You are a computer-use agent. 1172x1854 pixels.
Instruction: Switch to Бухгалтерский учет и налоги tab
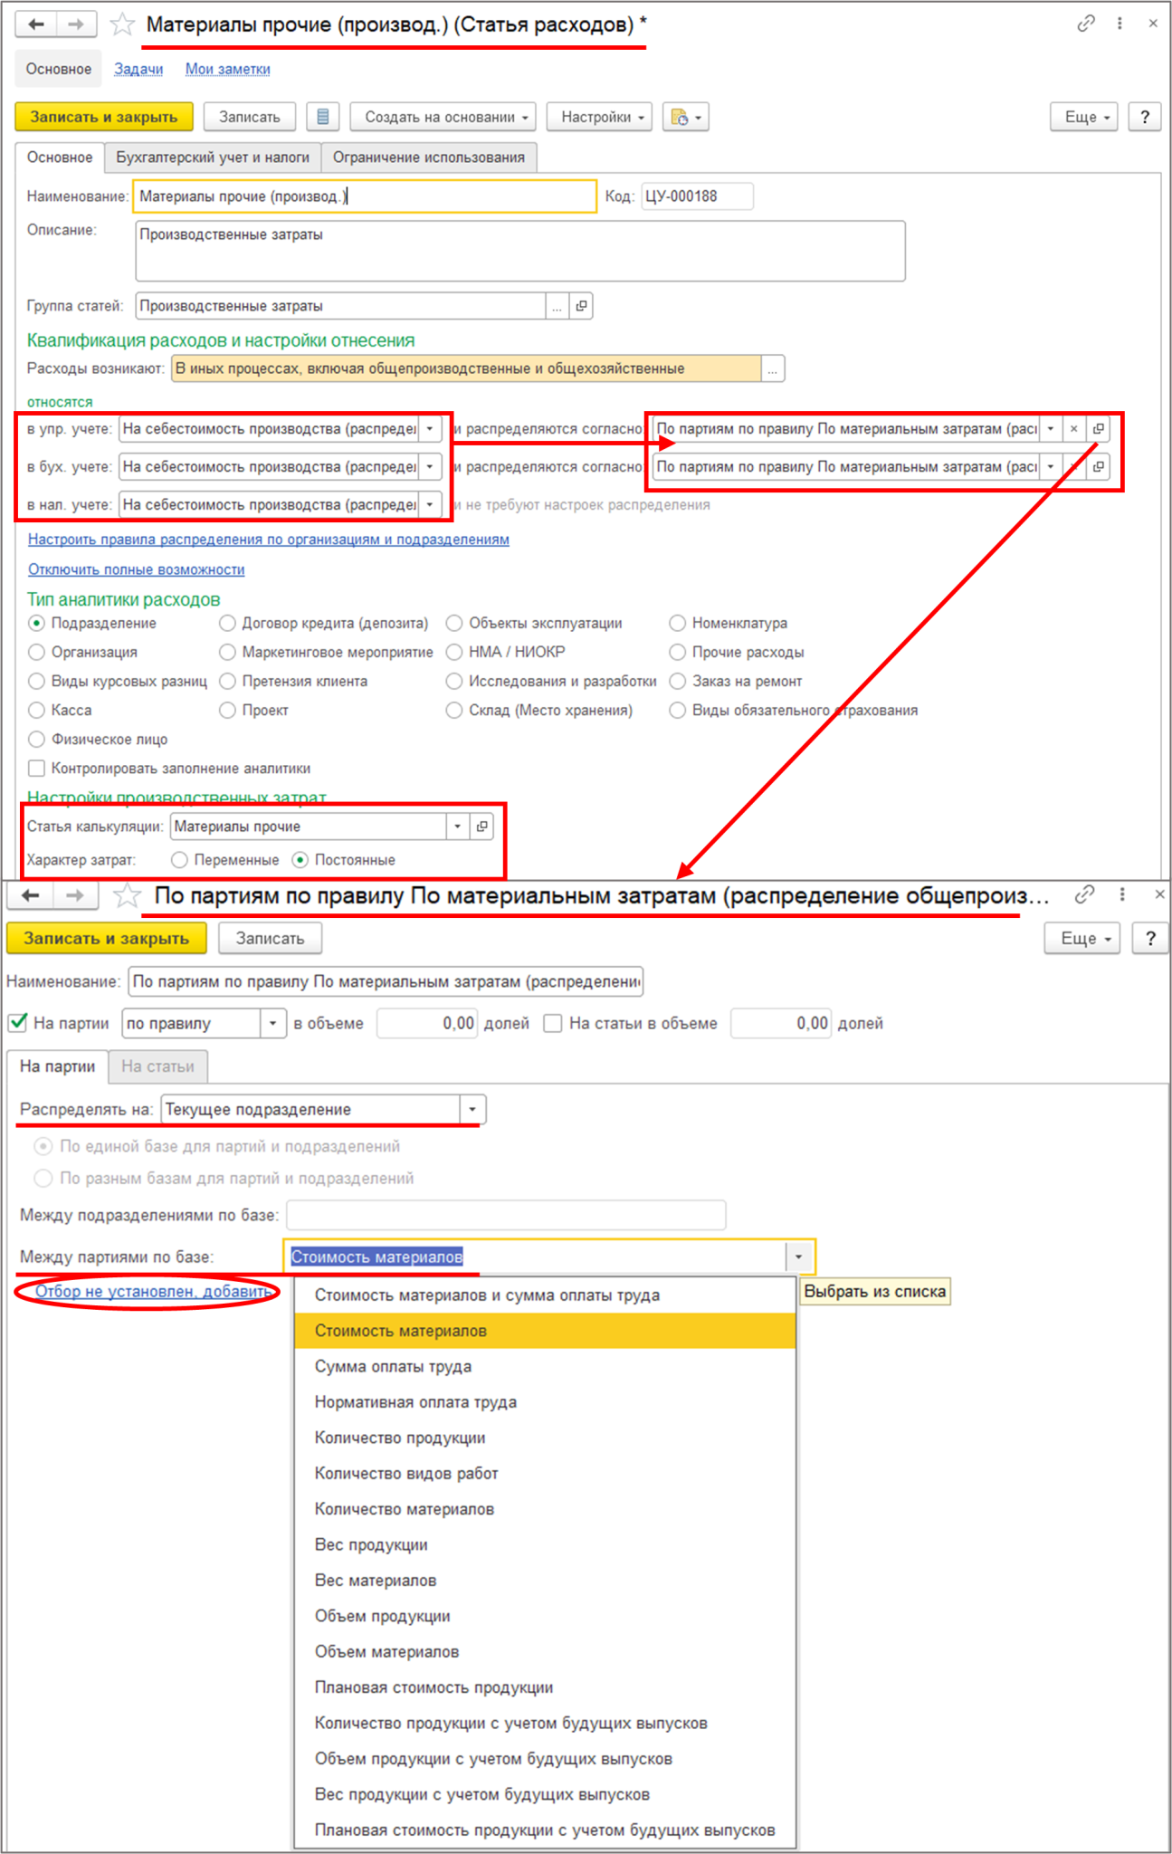point(213,158)
